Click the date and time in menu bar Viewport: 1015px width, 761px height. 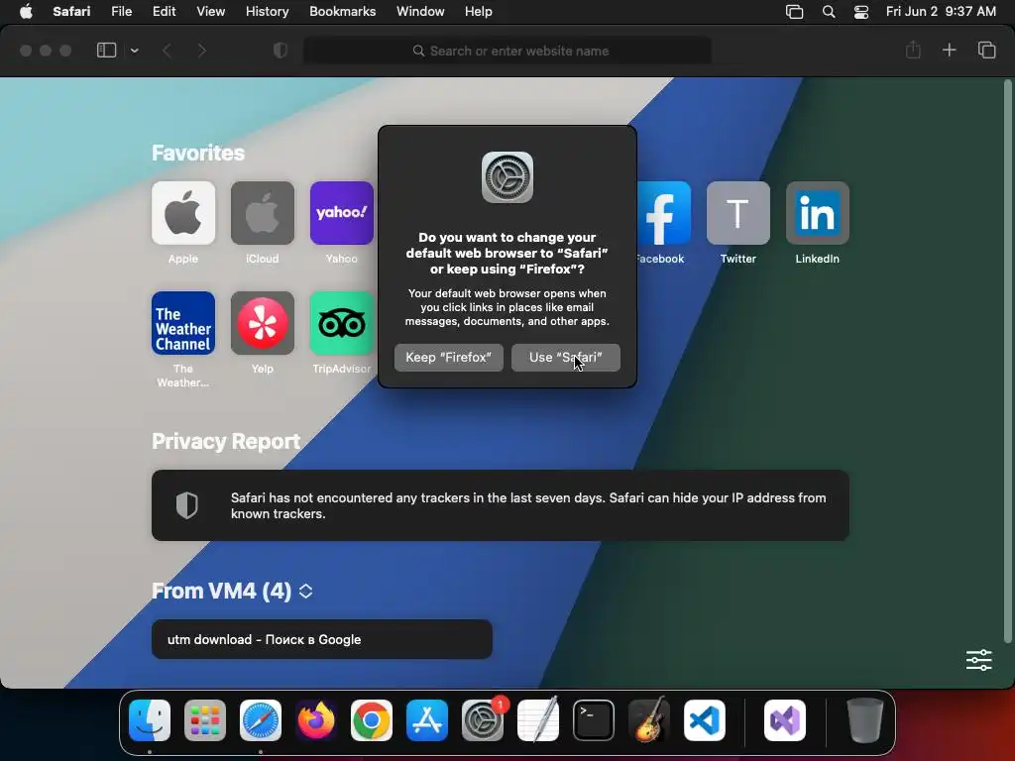[x=941, y=12]
